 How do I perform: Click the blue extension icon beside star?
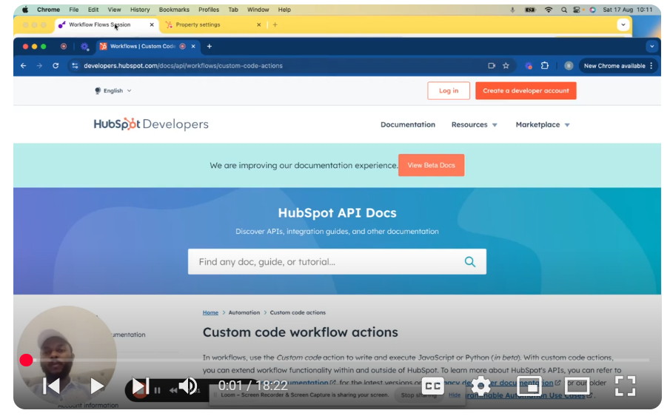pos(529,66)
